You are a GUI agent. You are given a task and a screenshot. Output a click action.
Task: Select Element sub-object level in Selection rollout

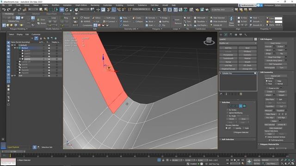245,106
